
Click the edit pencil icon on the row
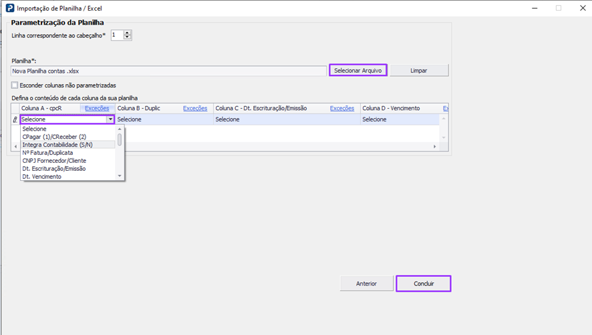[x=15, y=119]
